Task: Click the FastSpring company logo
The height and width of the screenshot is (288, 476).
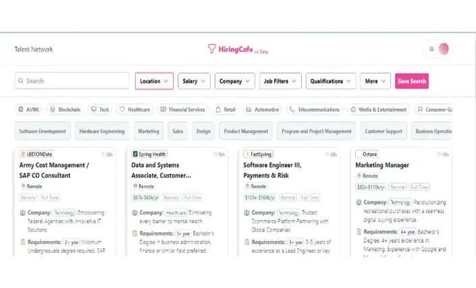Action: (247, 154)
